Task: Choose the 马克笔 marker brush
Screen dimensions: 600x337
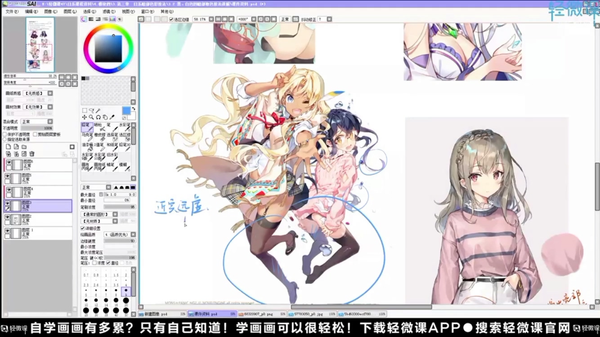Action: pyautogui.click(x=87, y=137)
